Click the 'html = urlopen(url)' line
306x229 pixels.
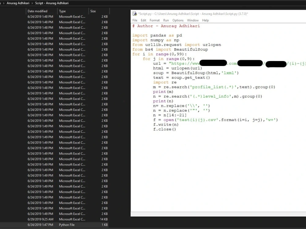pos(177,68)
